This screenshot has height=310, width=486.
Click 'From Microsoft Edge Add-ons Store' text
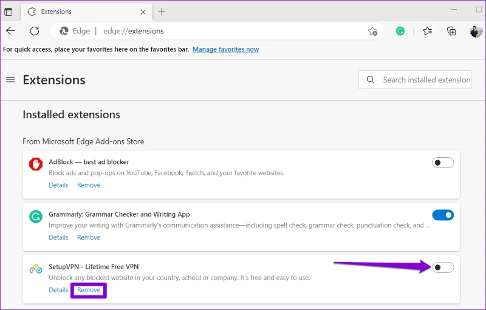coord(83,141)
